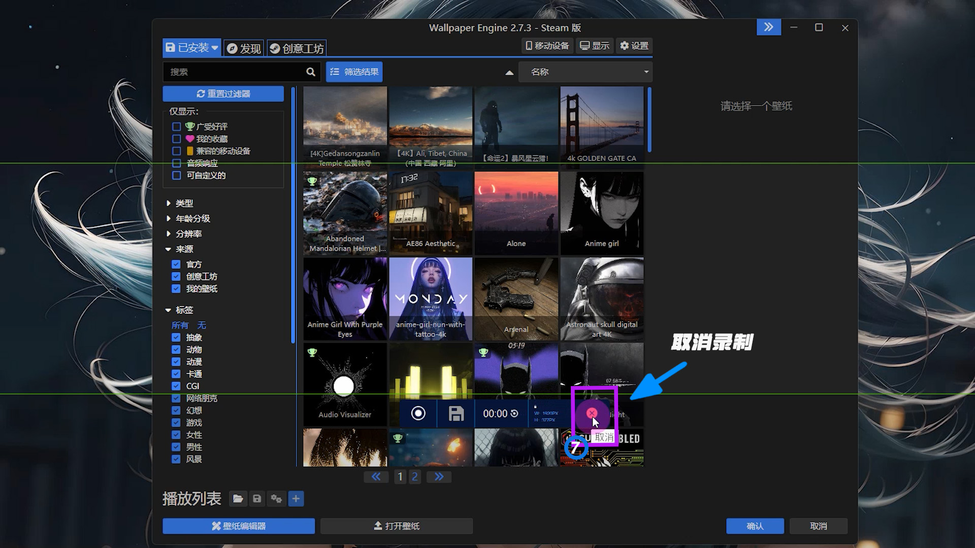Viewport: 975px width, 548px height.
Task: Select Abandoned Mandalorian Helmet wallpaper
Action: [345, 213]
